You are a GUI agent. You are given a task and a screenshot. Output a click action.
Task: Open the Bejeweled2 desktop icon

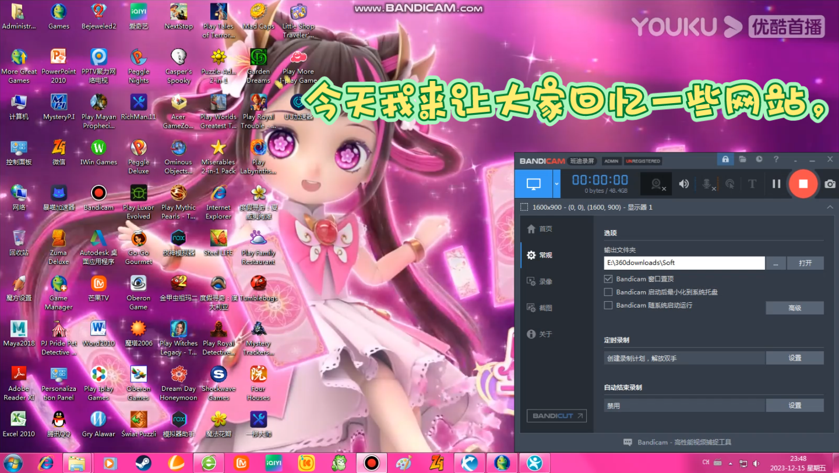[x=98, y=16]
